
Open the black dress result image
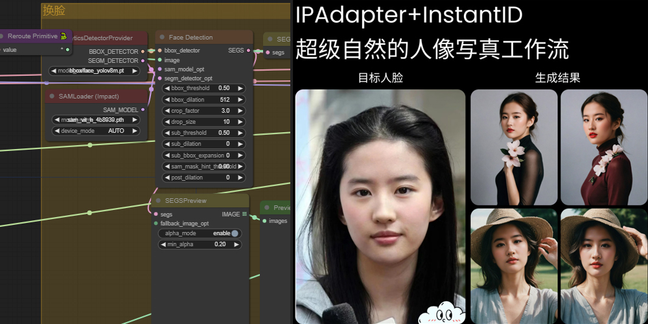point(514,148)
